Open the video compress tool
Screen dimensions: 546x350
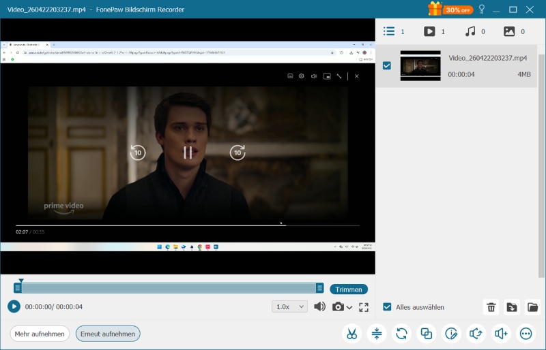[x=377, y=334]
